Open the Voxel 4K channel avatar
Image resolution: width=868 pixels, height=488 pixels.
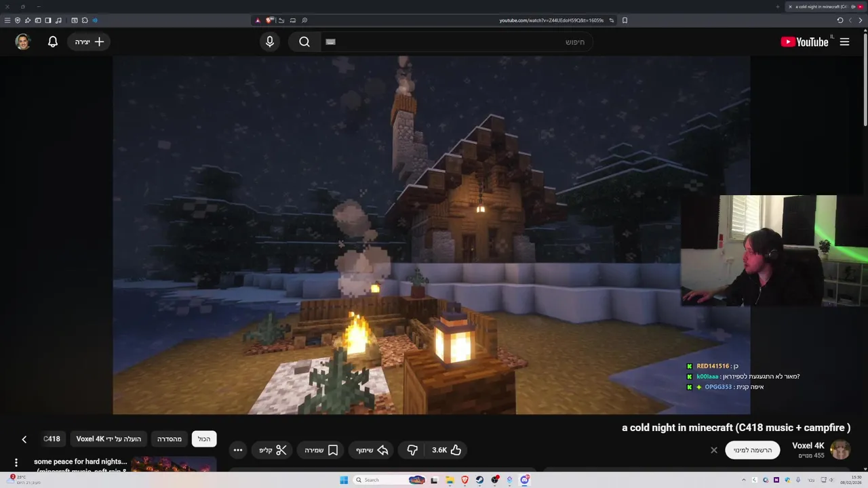(840, 449)
